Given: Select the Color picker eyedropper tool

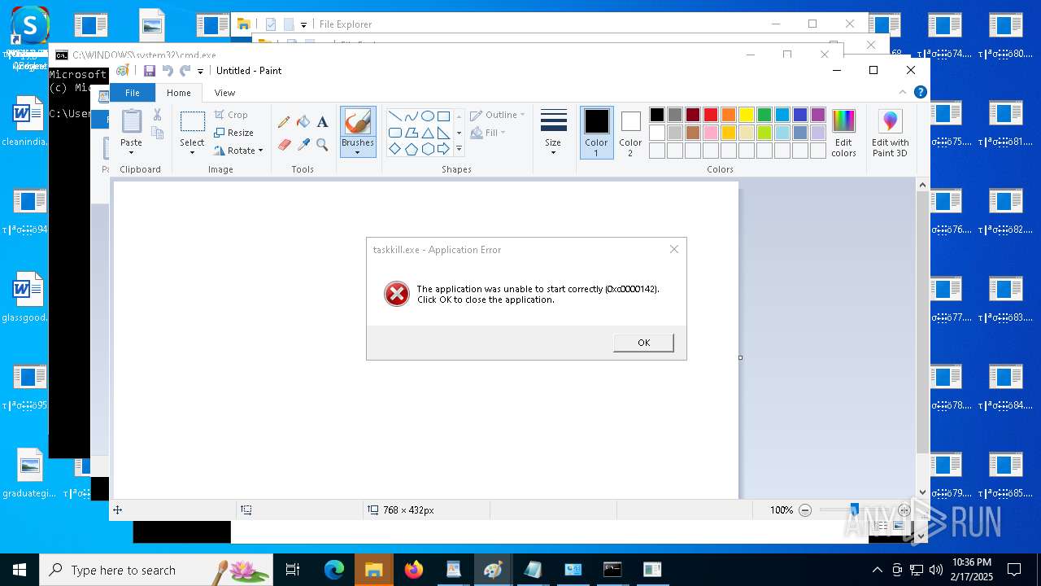Looking at the screenshot, I should [x=303, y=145].
